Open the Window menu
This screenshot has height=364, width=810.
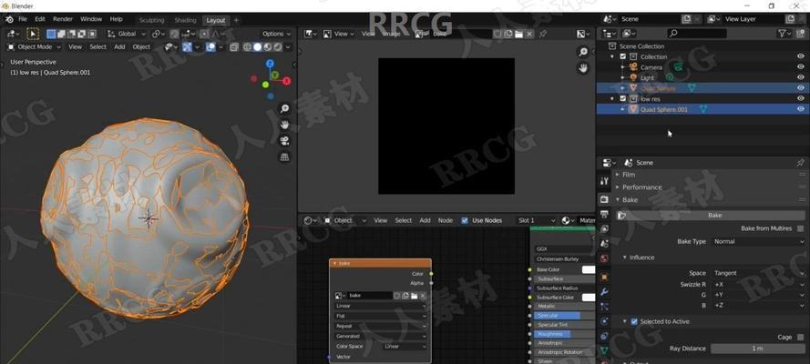pos(91,19)
